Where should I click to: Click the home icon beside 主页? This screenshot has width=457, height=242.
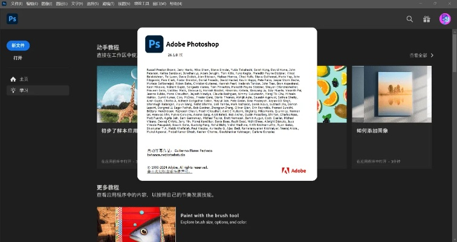(x=13, y=79)
